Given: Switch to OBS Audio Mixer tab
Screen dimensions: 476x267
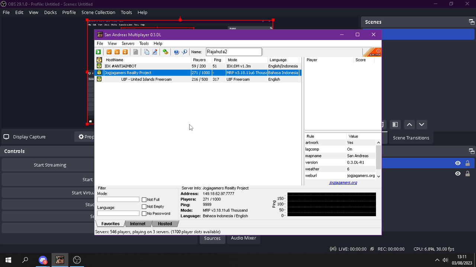Looking at the screenshot, I should pos(244,238).
